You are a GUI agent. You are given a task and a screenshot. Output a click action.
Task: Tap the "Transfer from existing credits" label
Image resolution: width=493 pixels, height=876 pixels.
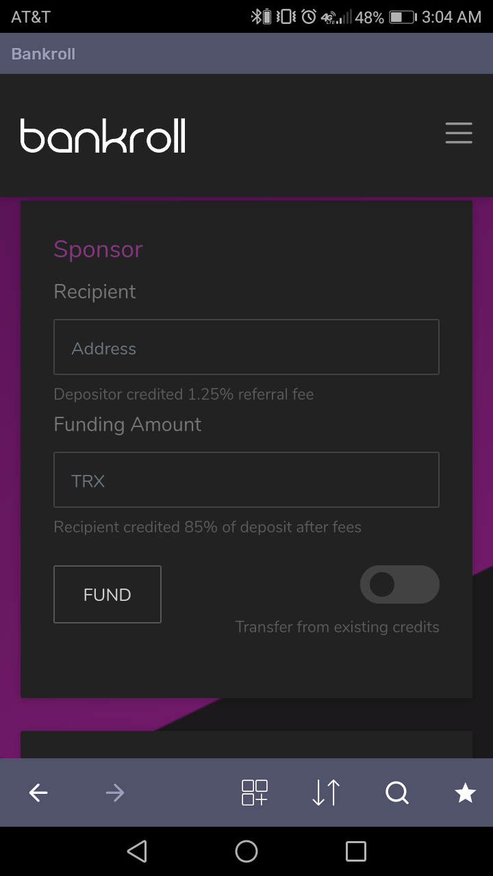click(x=337, y=627)
